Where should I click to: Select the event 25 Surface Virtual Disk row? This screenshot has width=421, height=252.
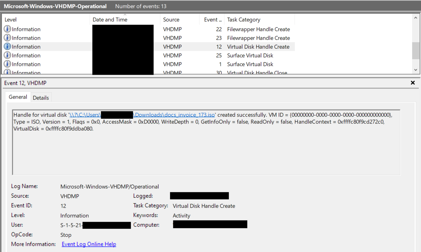(x=148, y=55)
